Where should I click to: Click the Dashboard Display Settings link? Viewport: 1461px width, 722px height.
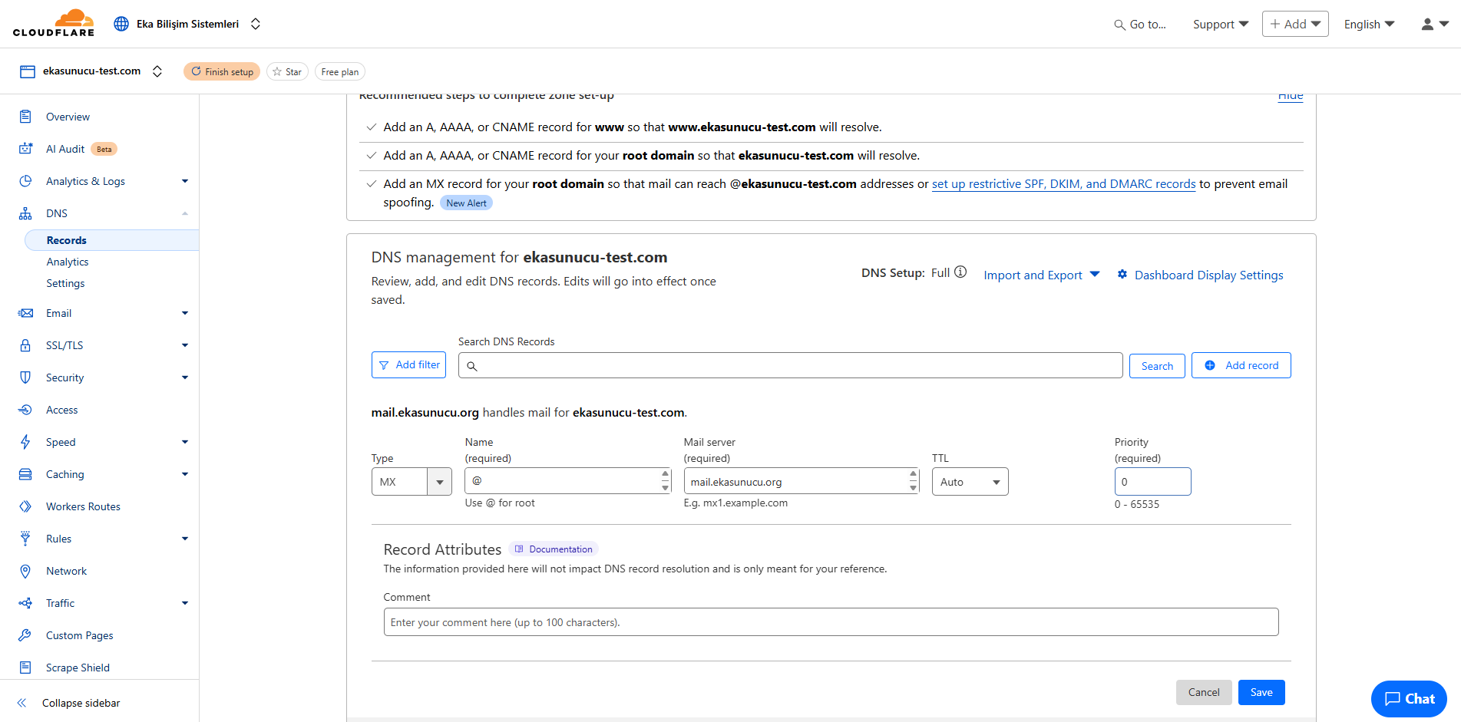click(1208, 275)
